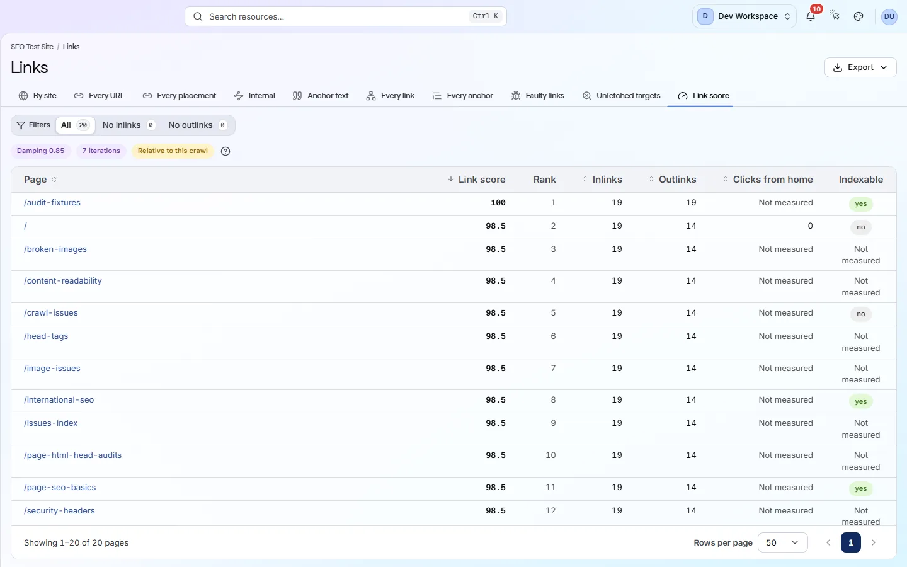Image resolution: width=907 pixels, height=567 pixels.
Task: Click the 7 iterations badge
Action: click(101, 151)
